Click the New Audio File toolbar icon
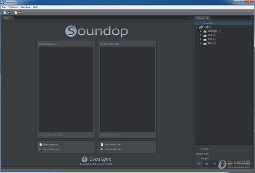This screenshot has width=255, height=173. pos(16,12)
